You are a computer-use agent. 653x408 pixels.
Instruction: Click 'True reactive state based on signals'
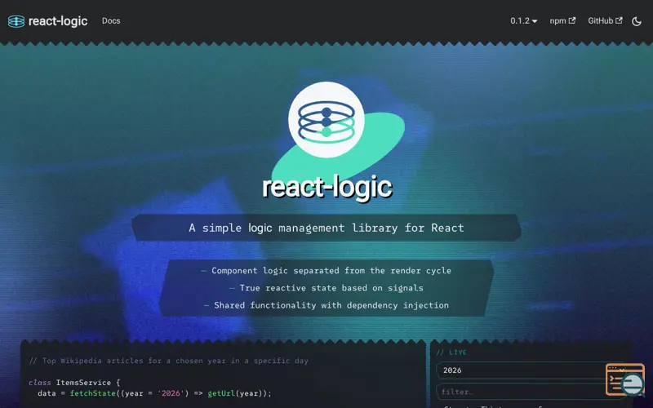tap(331, 288)
